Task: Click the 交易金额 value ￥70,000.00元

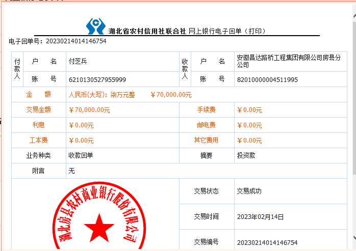Action: pyautogui.click(x=89, y=110)
